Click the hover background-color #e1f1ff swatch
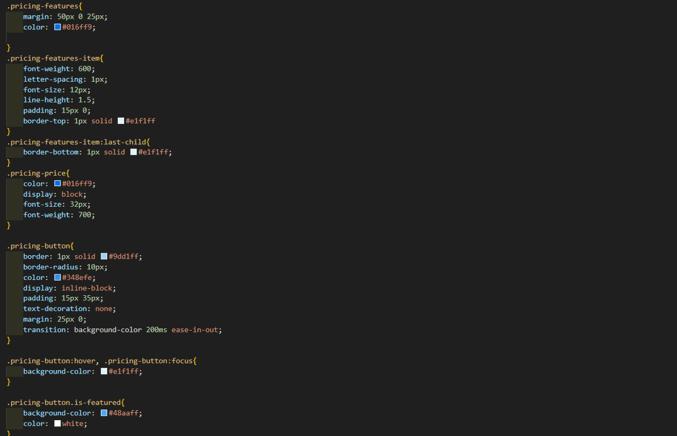Viewport: 677px width, 436px height. (104, 371)
